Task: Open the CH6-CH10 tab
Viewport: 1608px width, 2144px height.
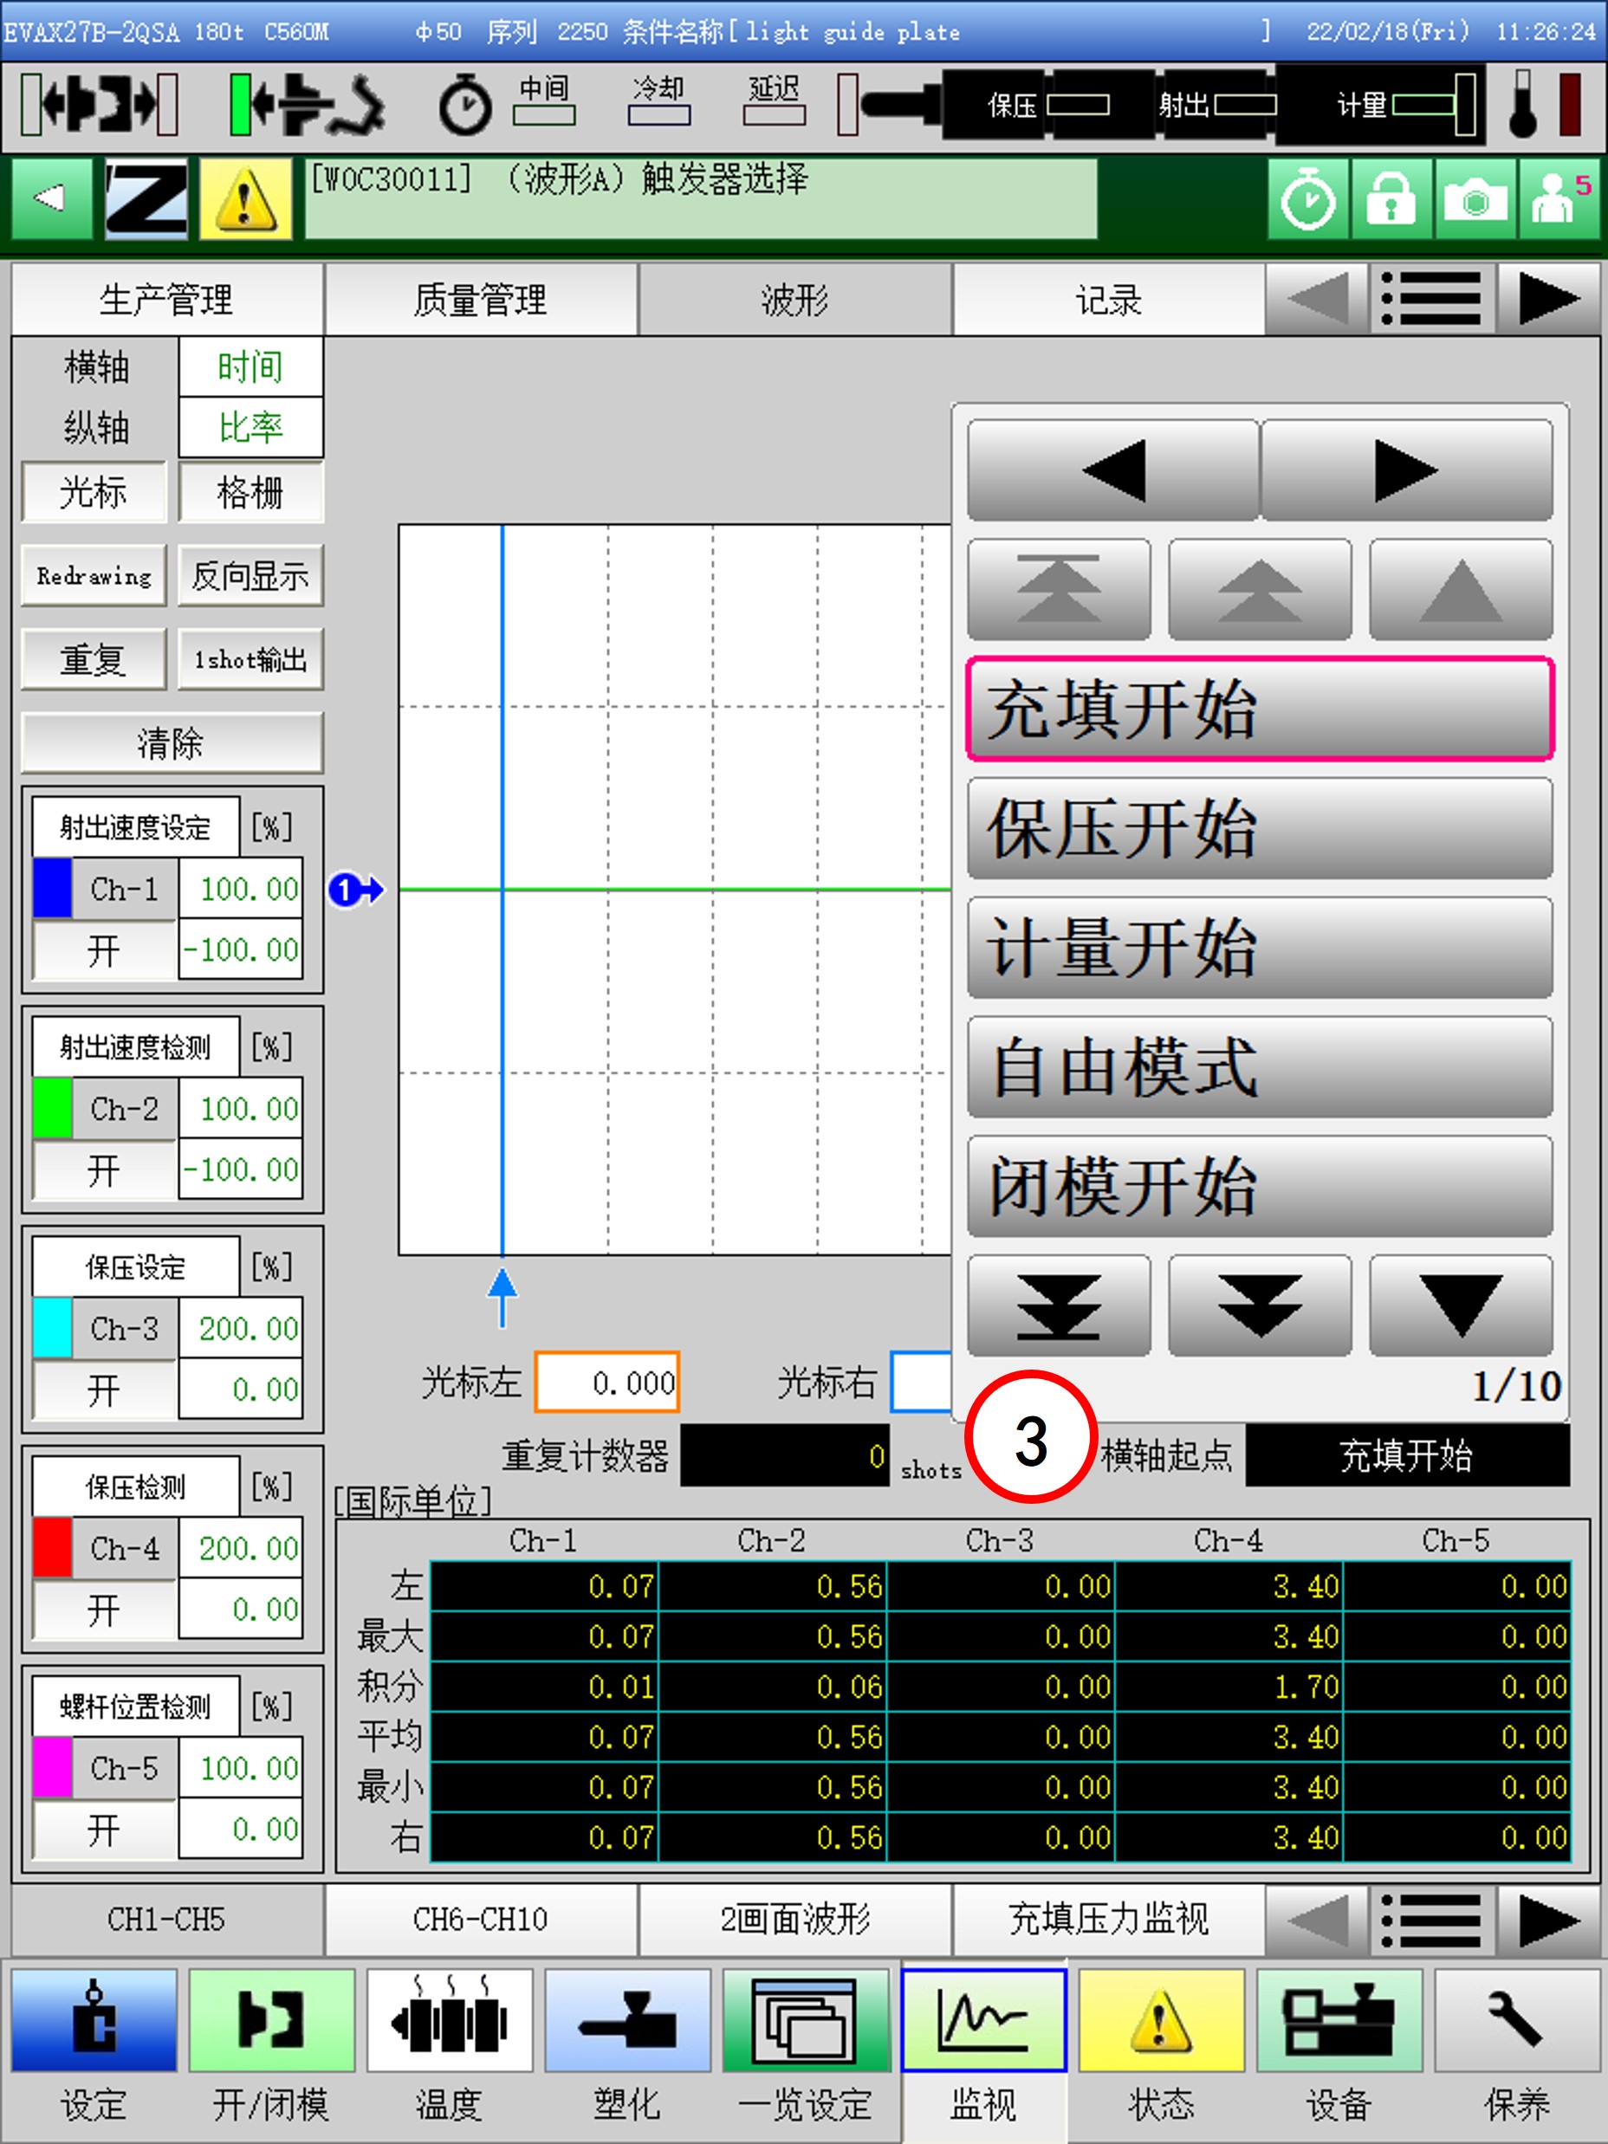Action: [481, 1919]
